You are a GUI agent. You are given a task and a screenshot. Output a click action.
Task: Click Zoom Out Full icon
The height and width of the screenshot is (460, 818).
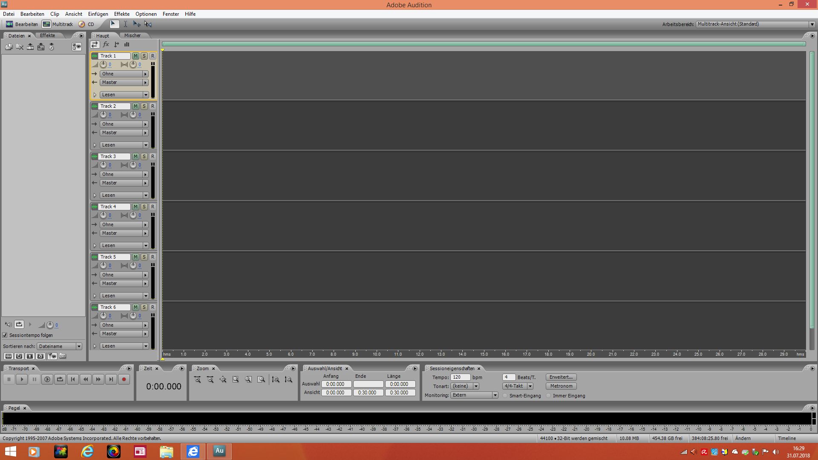tap(223, 379)
